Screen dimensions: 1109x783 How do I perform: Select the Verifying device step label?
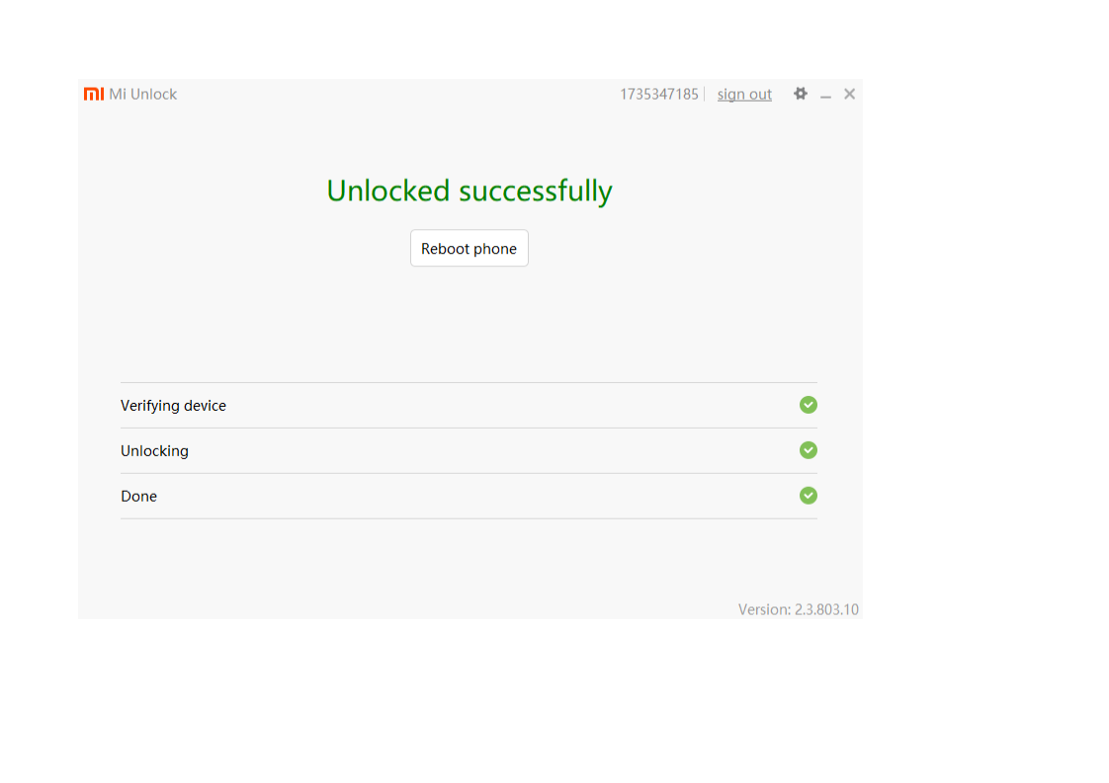(173, 406)
